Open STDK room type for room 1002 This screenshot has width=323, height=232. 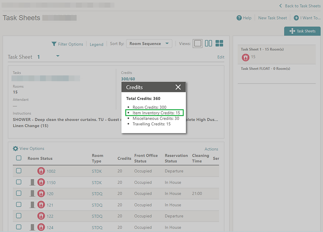point(97,171)
